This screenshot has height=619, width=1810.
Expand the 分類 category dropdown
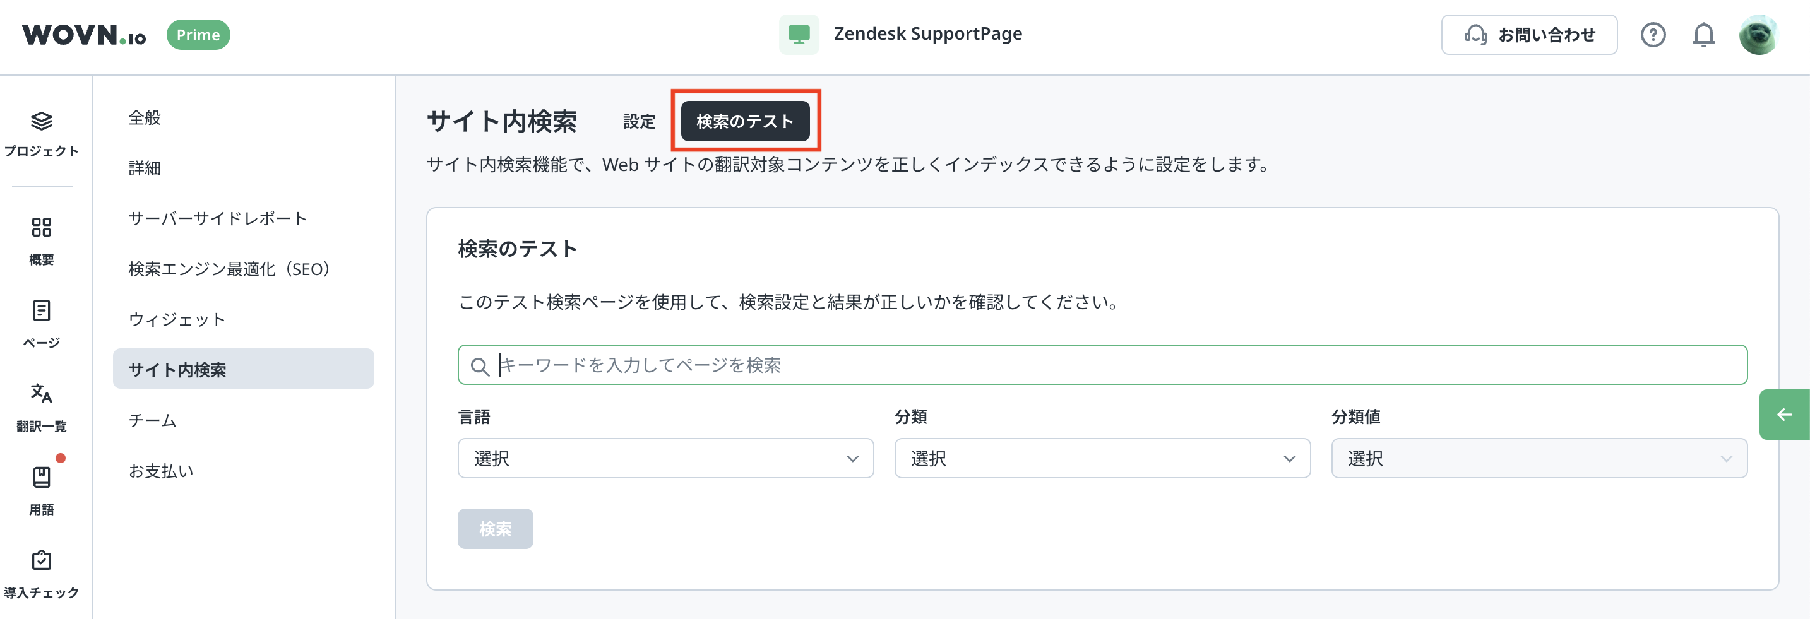point(1102,458)
